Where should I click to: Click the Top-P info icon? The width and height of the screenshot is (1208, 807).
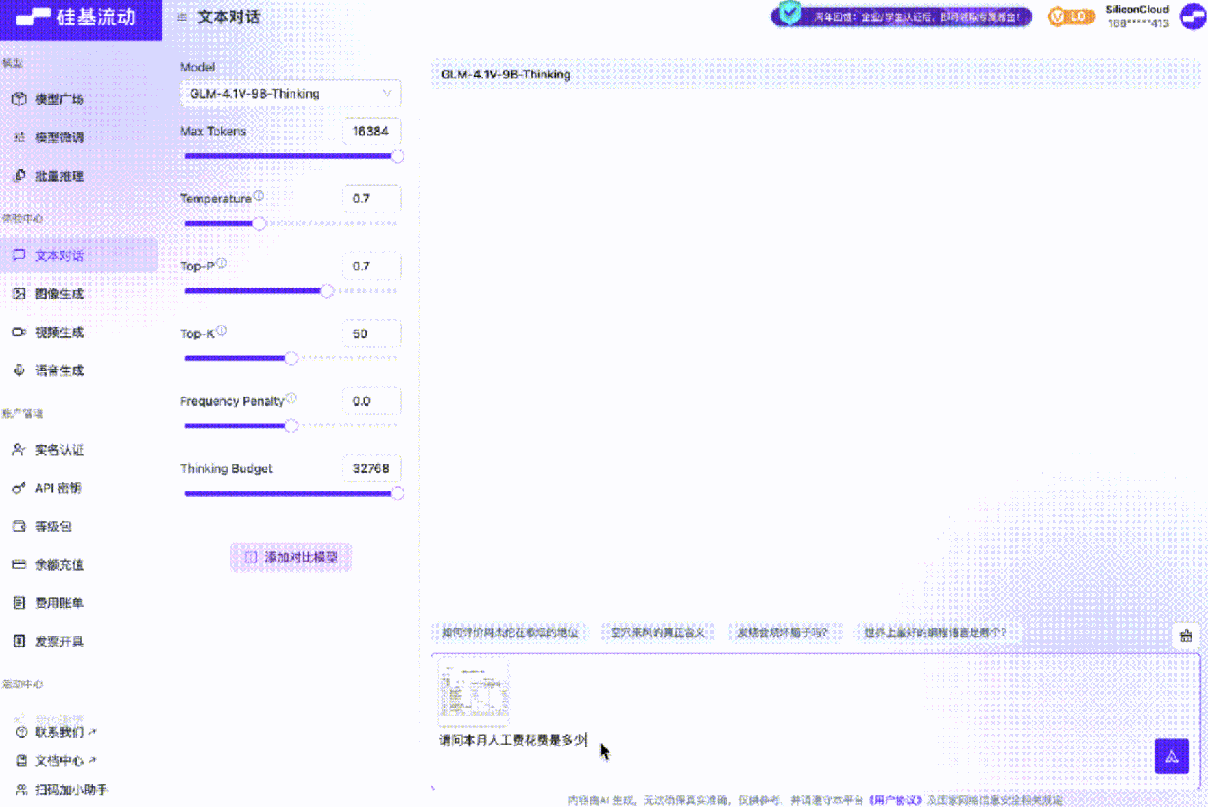point(221,263)
